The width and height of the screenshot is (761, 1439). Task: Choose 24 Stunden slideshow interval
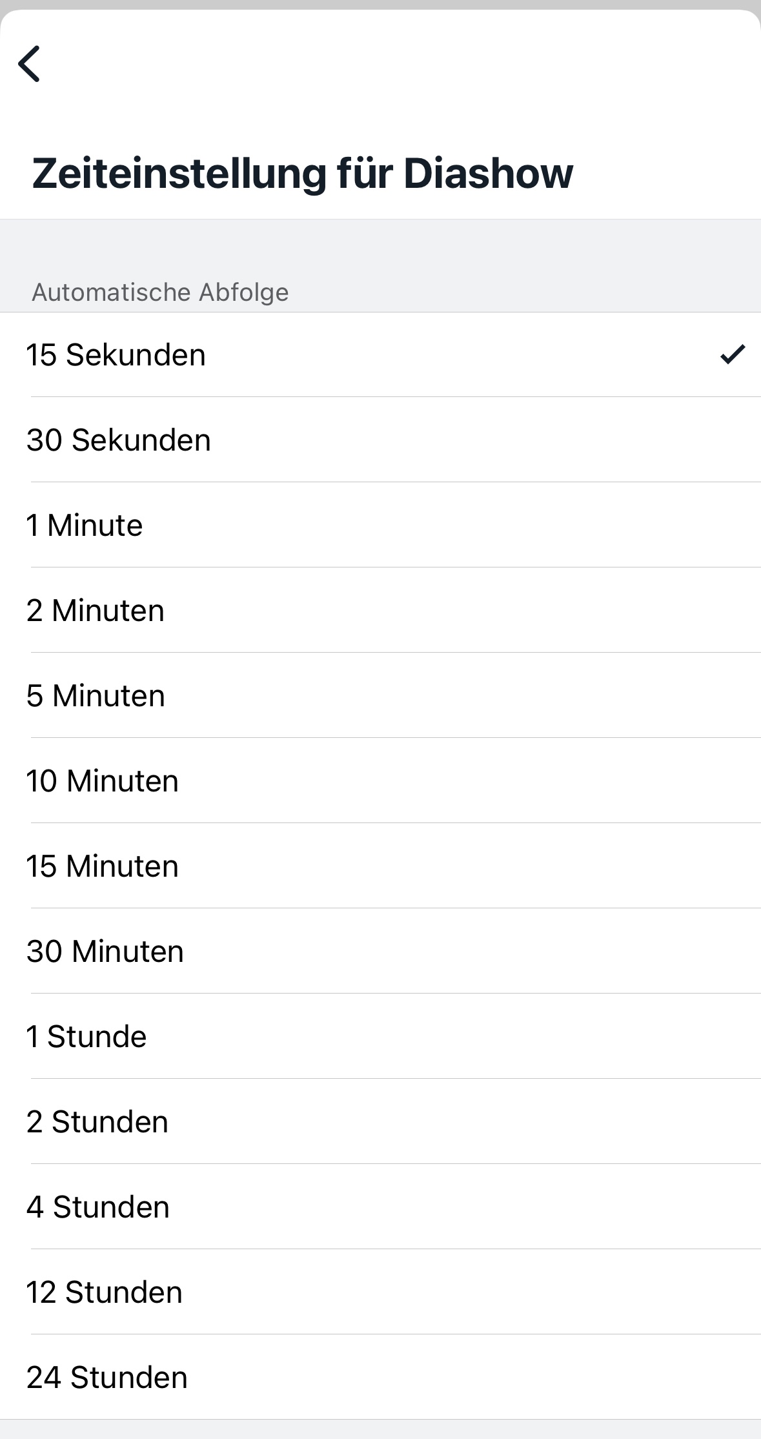(x=107, y=1378)
